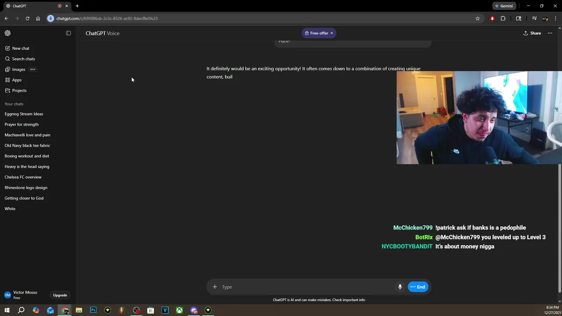
Task: Dismiss the Free offer badge
Action: pyautogui.click(x=331, y=33)
